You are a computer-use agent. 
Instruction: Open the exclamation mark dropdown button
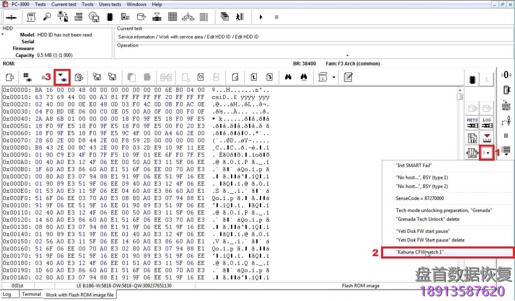[487, 153]
